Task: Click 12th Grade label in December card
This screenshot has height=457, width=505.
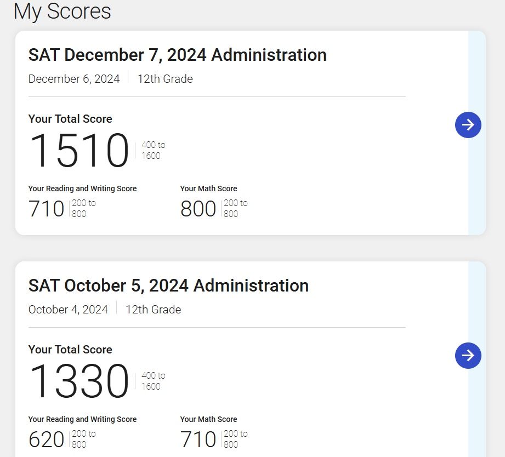Action: click(165, 79)
